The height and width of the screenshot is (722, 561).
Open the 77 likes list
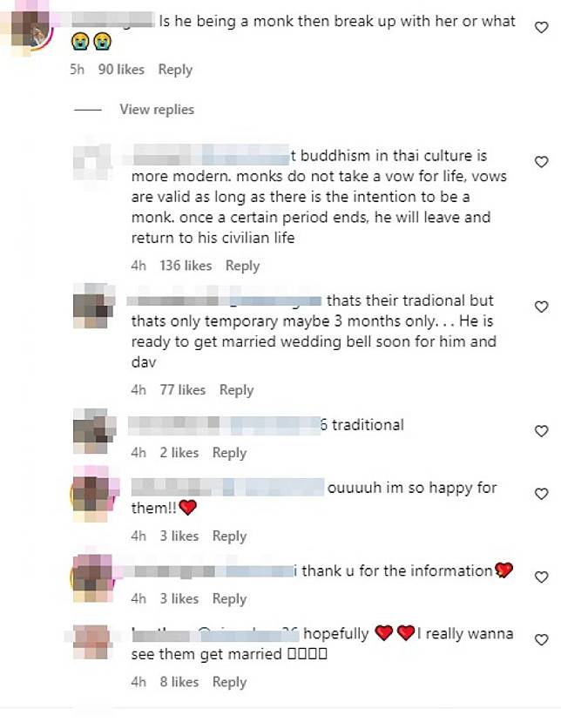[182, 390]
